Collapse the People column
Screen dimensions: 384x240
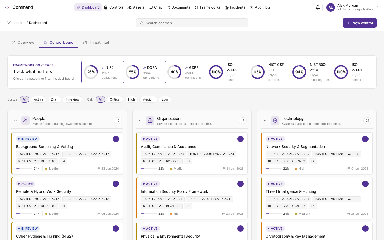[15, 121]
